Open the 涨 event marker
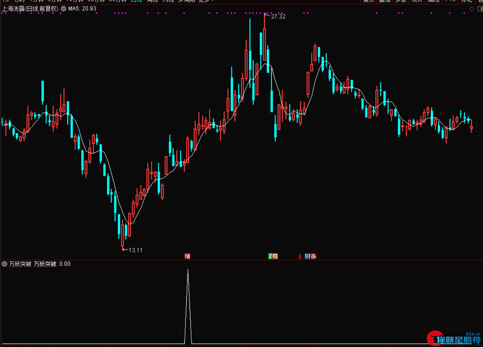Viewport: 483px width, 347px height. coord(313,256)
